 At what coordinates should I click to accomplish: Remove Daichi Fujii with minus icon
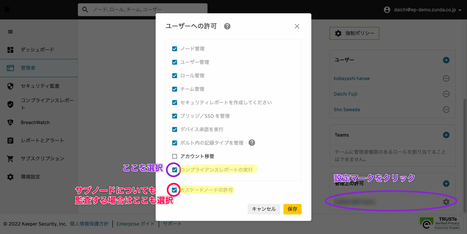446,94
